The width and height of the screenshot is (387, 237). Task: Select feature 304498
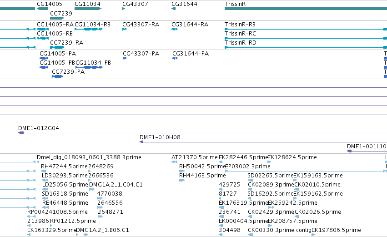pyautogui.click(x=230, y=230)
